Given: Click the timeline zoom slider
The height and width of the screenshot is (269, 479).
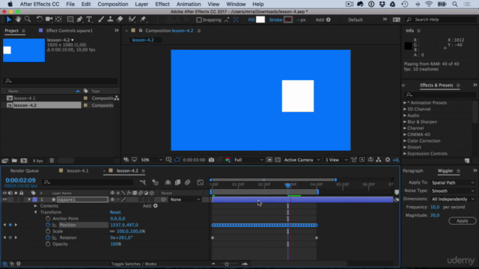Looking at the screenshot, I should pos(227,264).
